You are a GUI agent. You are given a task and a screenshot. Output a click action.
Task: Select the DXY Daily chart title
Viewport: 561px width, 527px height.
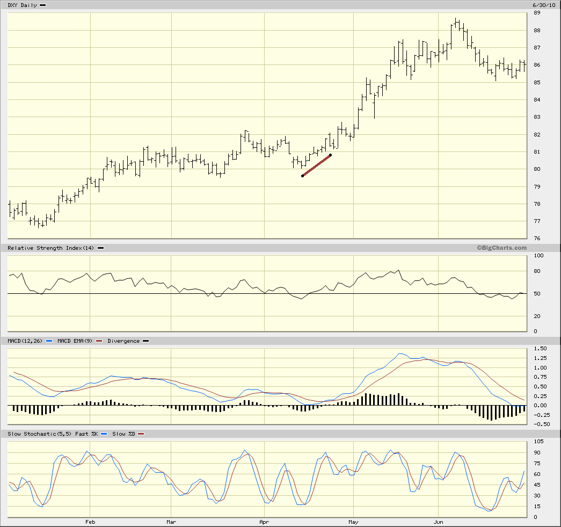click(x=22, y=5)
